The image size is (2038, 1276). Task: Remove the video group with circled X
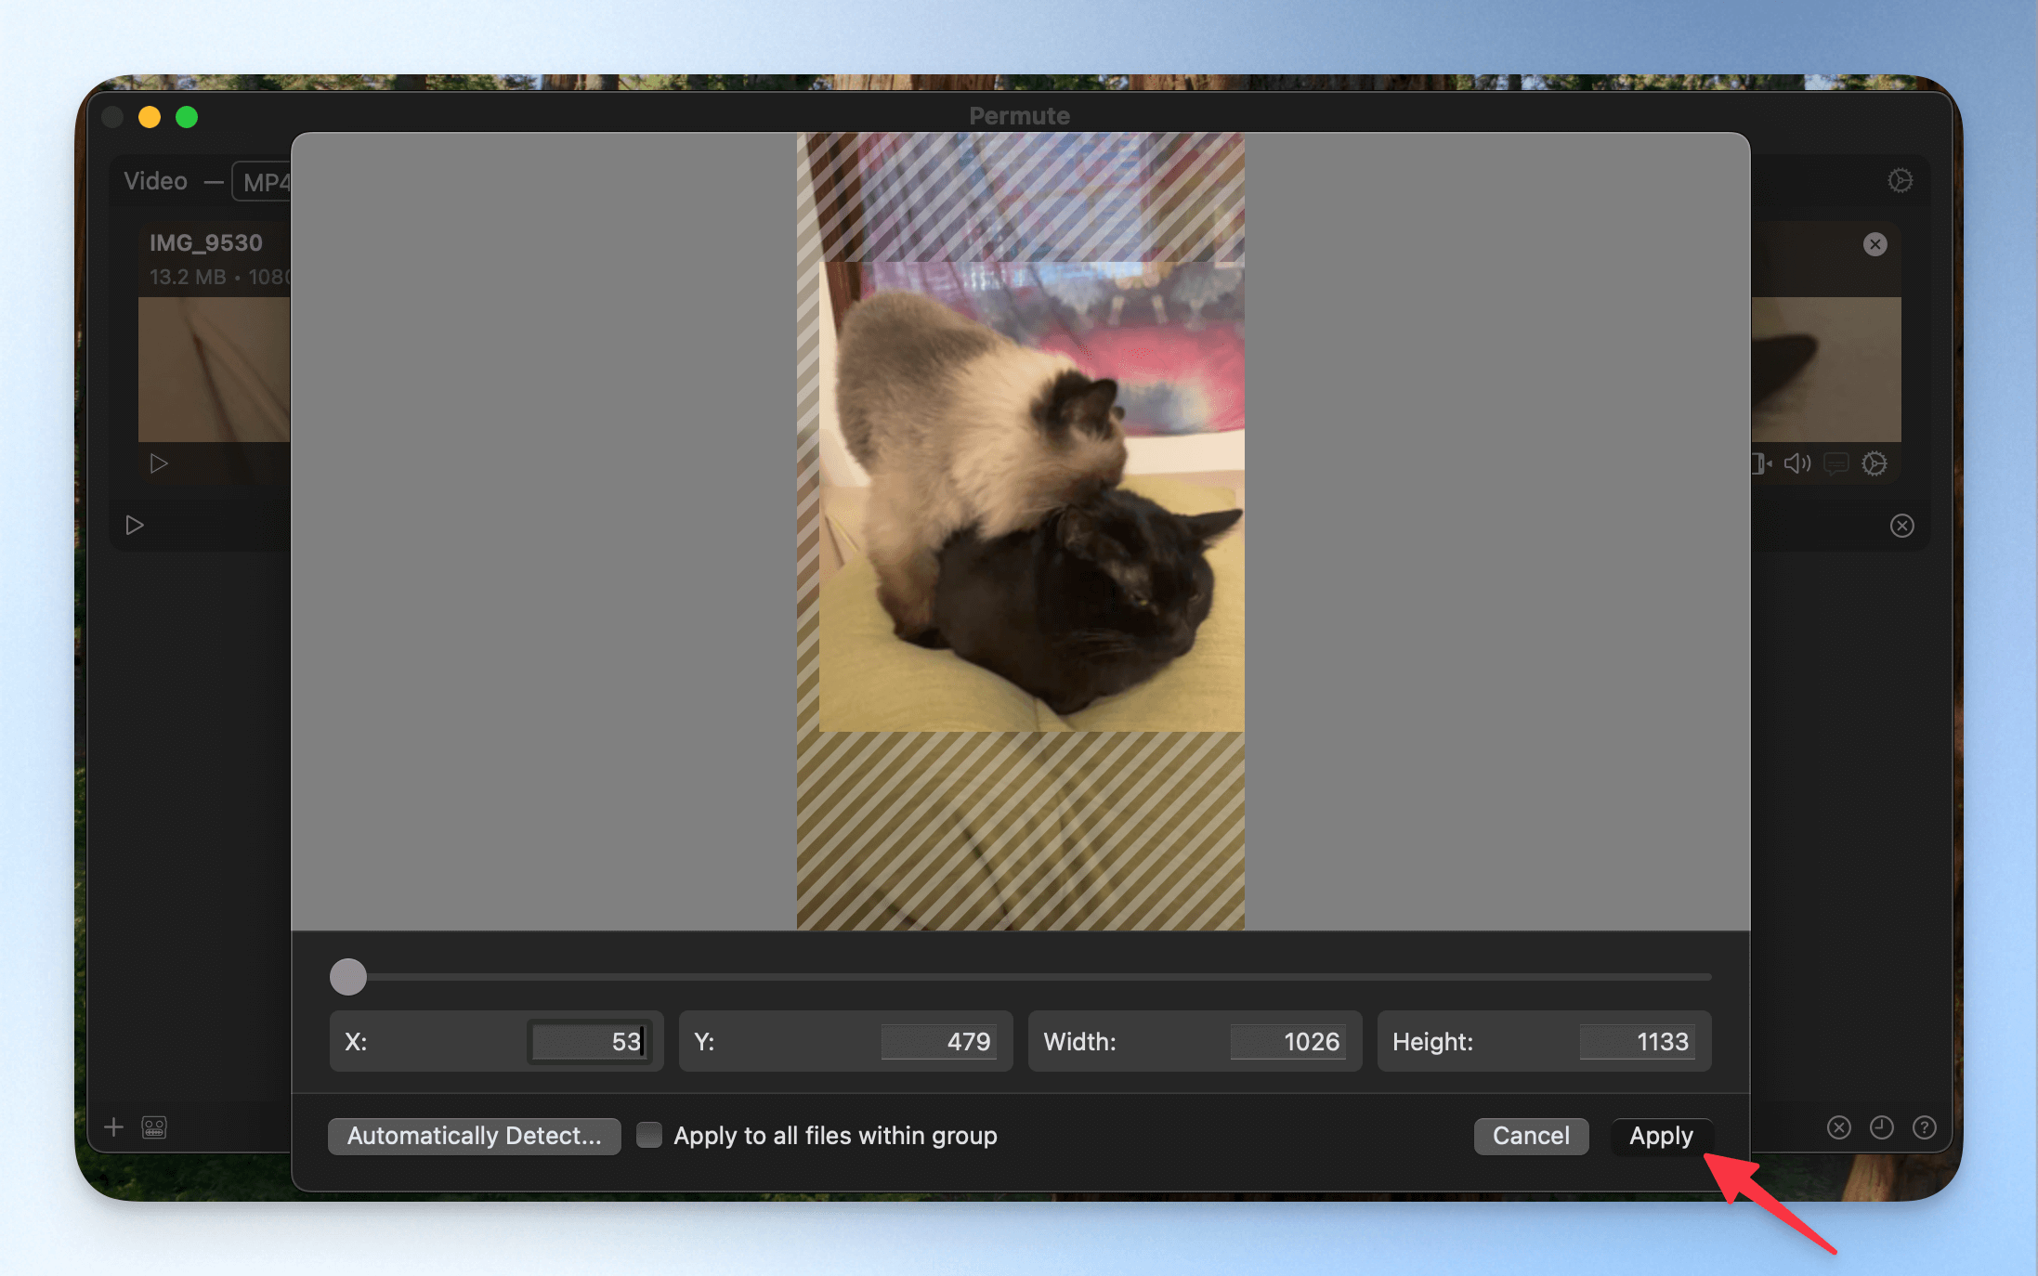[x=1901, y=526]
